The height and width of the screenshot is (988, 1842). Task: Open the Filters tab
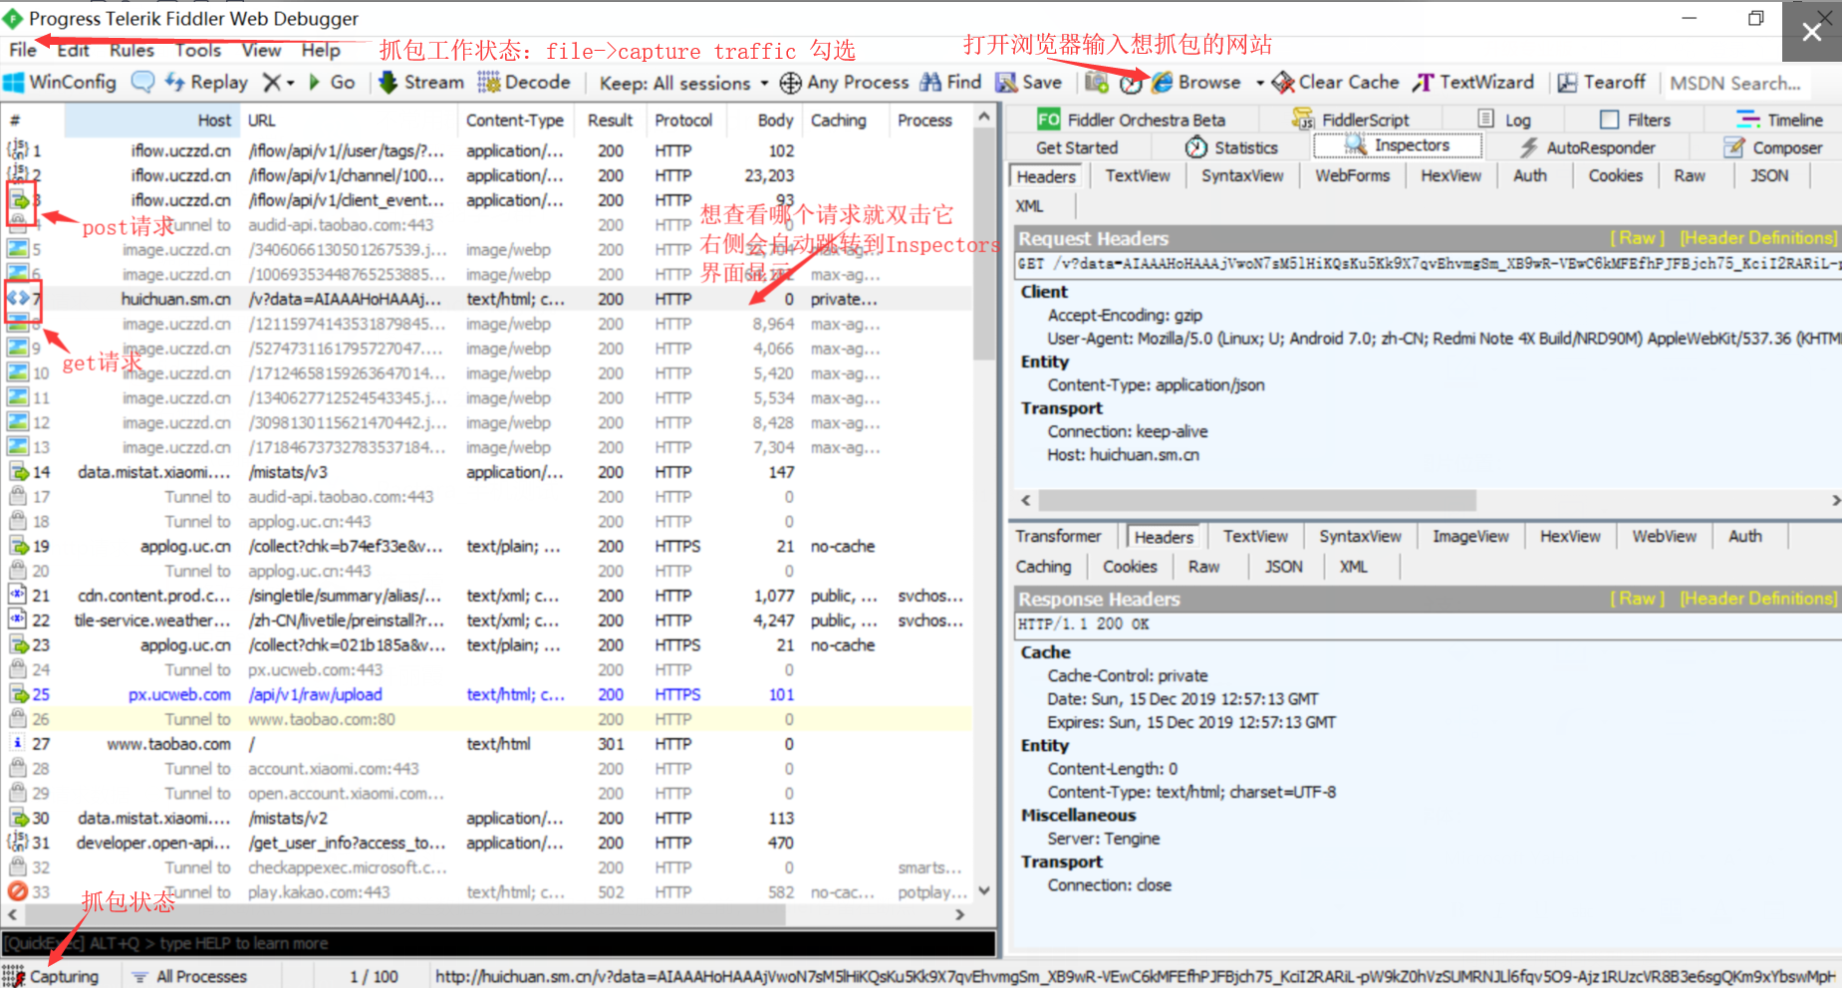tap(1635, 120)
